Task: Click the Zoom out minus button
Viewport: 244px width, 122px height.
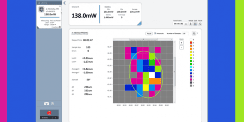Action: [181, 48]
